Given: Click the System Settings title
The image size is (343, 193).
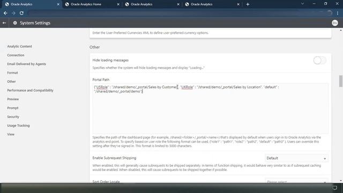Looking at the screenshot, I should point(35,23).
